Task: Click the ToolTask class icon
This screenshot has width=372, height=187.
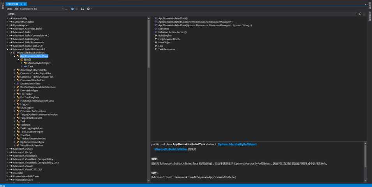Action: click(x=18, y=135)
